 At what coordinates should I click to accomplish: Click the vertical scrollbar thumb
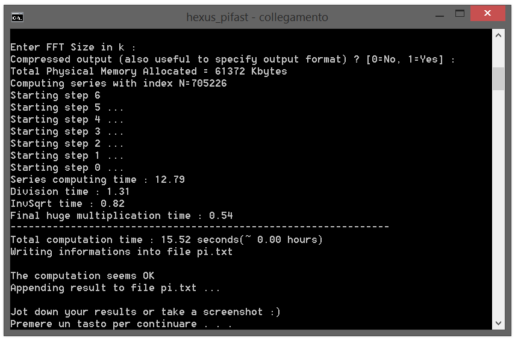click(x=498, y=79)
